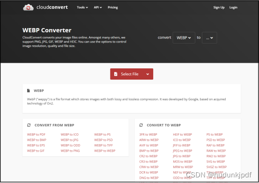Image resolution: width=259 pixels, height=183 pixels.
Task: Open the WEBP source format dropdown
Action: 184,38
